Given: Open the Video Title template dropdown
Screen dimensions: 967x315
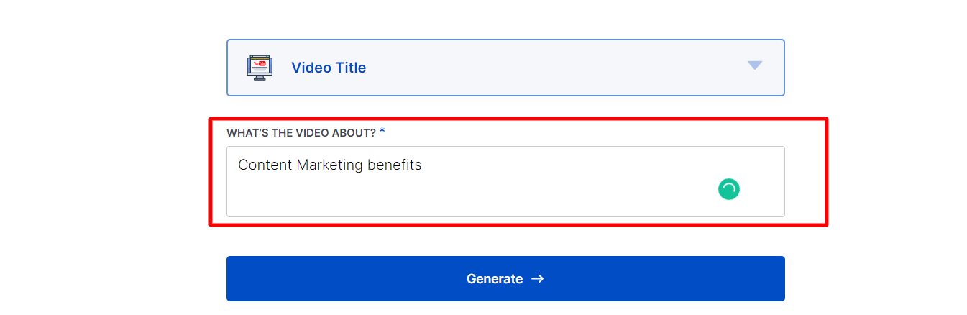Looking at the screenshot, I should (505, 68).
